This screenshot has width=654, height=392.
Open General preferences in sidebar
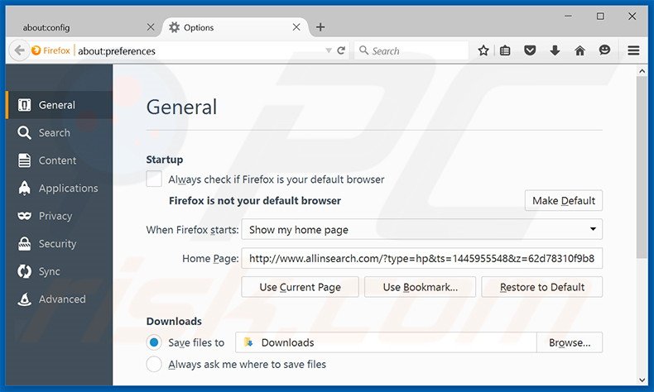click(59, 105)
